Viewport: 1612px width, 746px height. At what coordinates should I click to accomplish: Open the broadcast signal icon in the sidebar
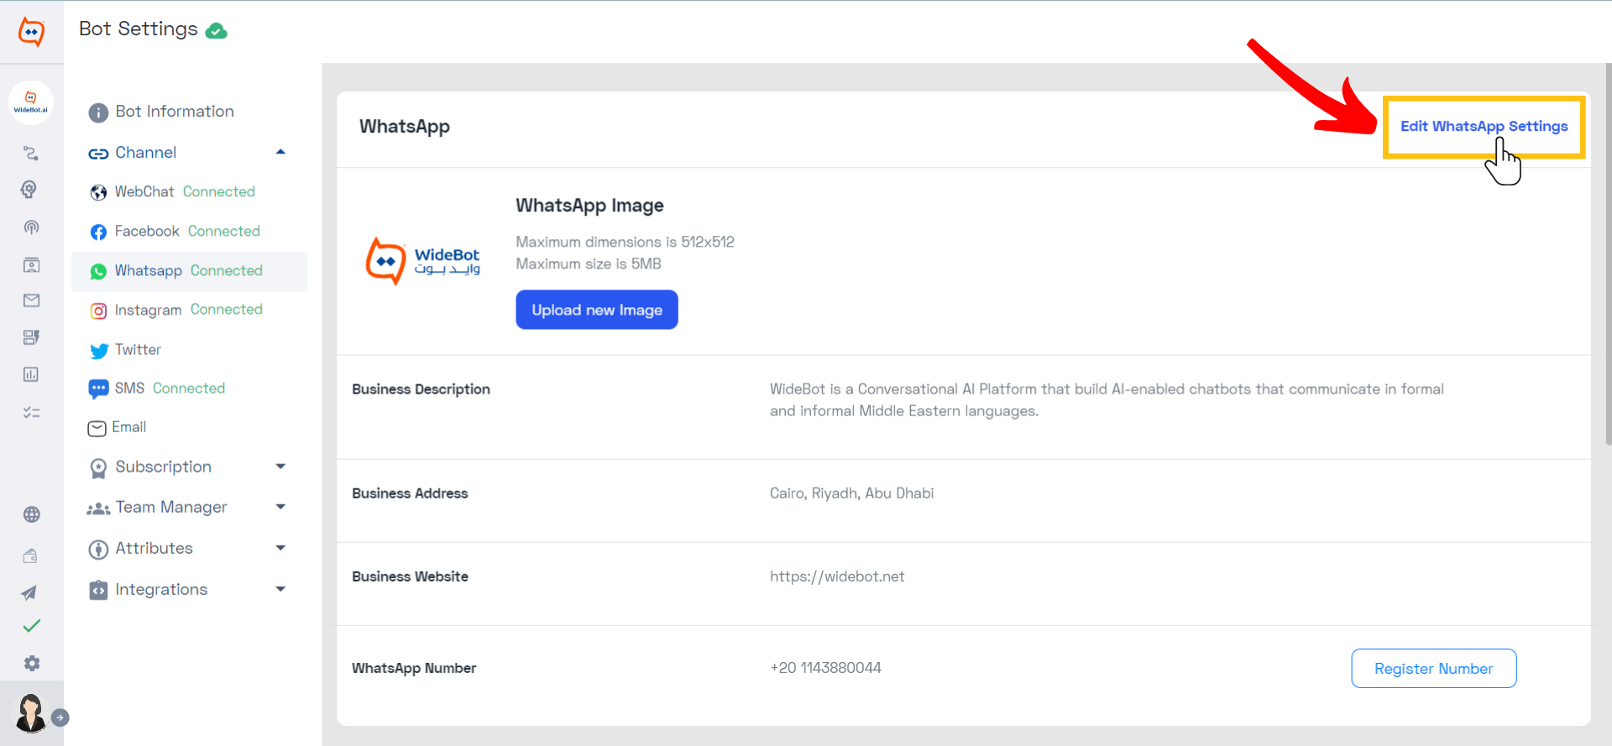31,227
